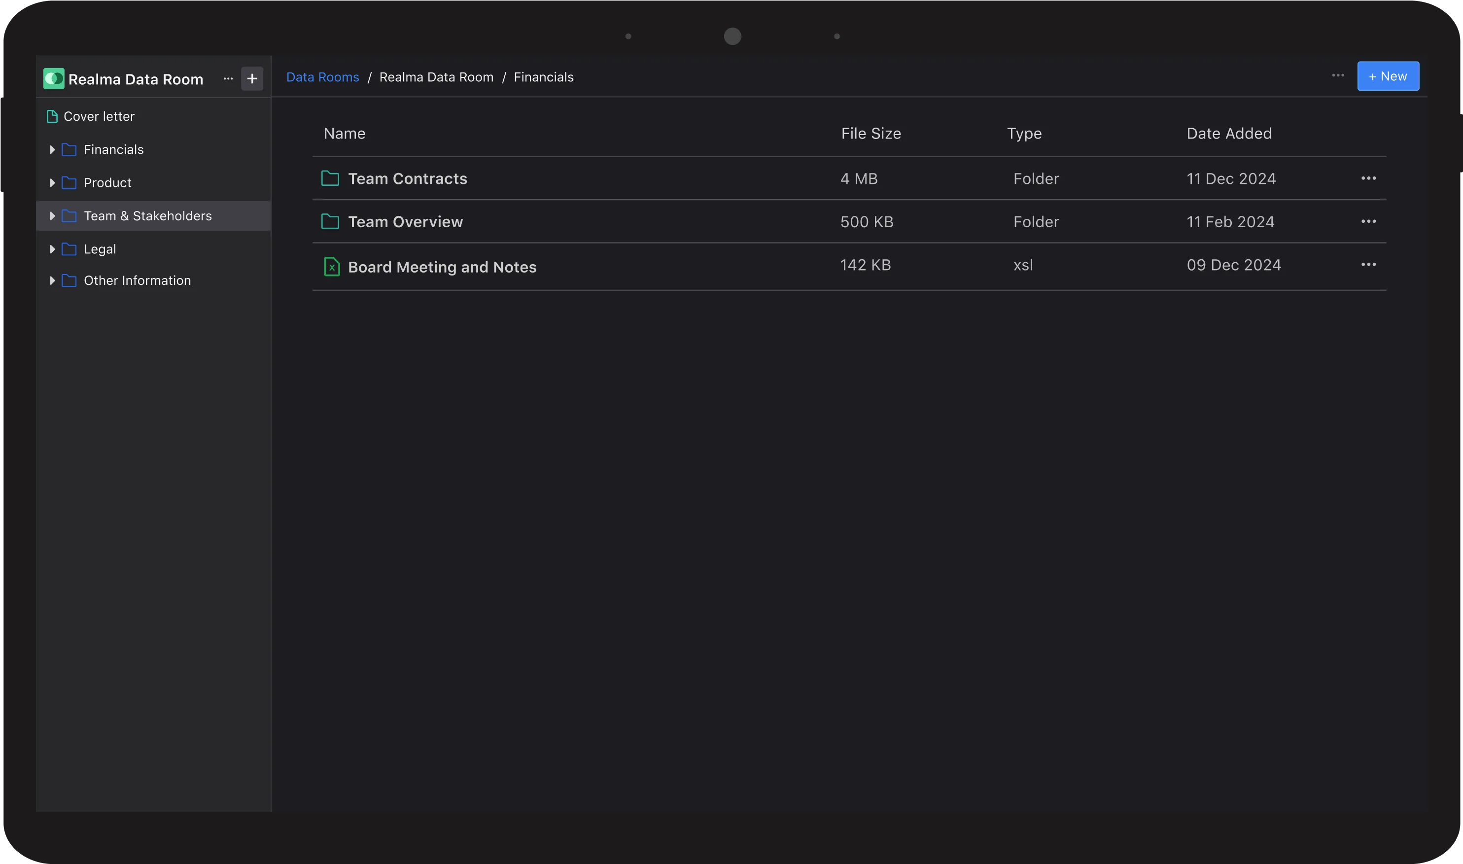This screenshot has height=864, width=1463.
Task: Open the sidebar ellipsis menu beside Realma Data Room
Action: coord(228,78)
